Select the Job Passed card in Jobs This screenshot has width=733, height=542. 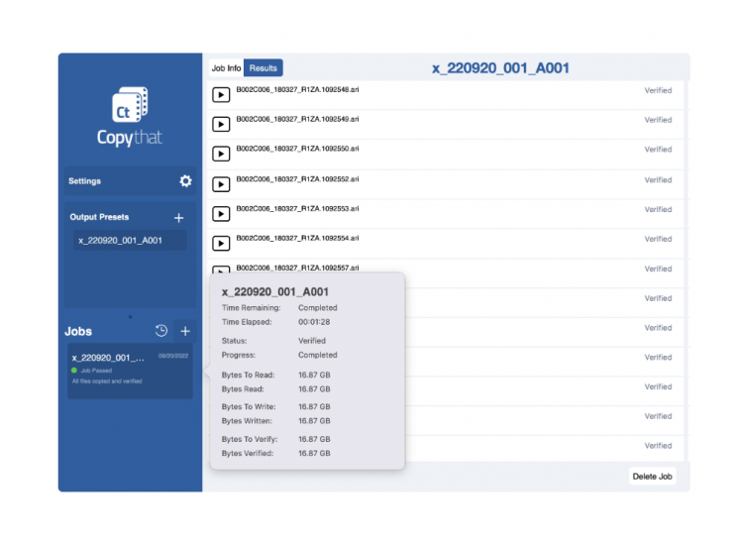[130, 371]
